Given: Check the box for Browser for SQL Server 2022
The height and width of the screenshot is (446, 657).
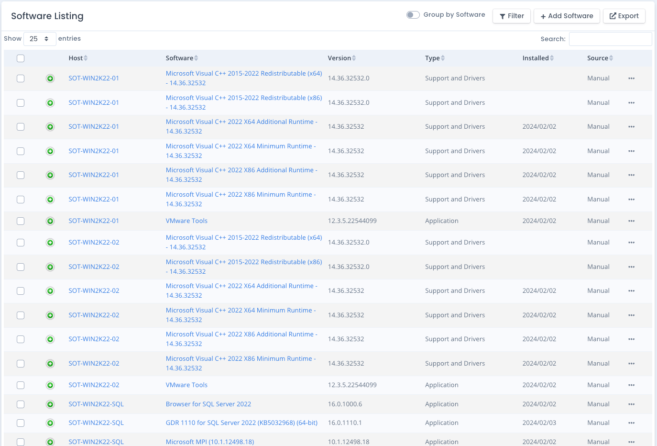Looking at the screenshot, I should [x=21, y=404].
